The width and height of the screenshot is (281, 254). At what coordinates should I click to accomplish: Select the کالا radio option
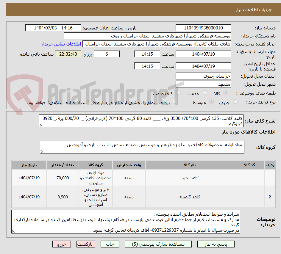click(225, 93)
